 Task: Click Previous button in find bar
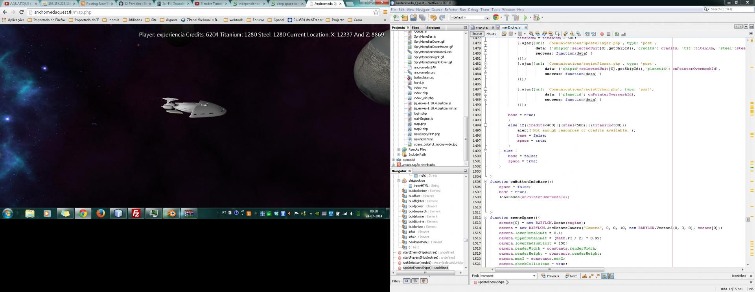(x=550, y=276)
